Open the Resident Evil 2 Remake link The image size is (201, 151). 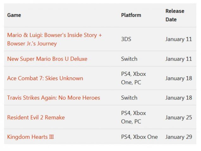[36, 117]
